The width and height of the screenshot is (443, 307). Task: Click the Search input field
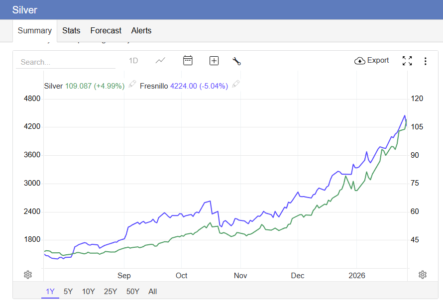coord(65,62)
